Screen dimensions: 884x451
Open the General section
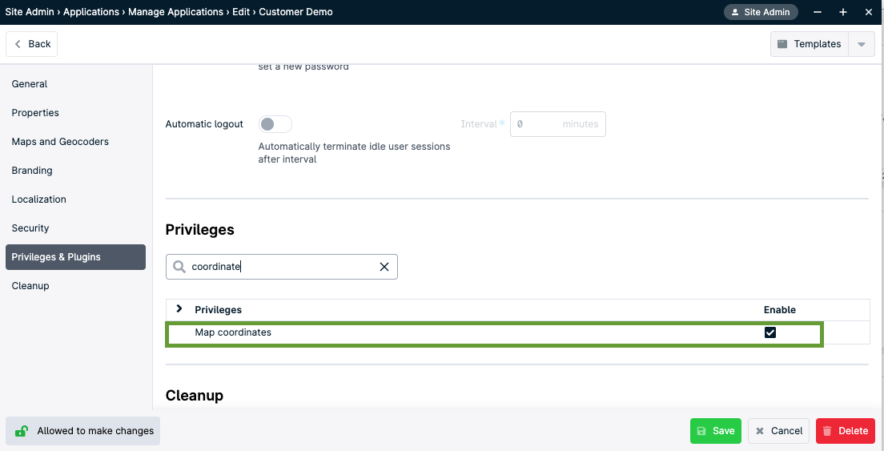(x=30, y=84)
